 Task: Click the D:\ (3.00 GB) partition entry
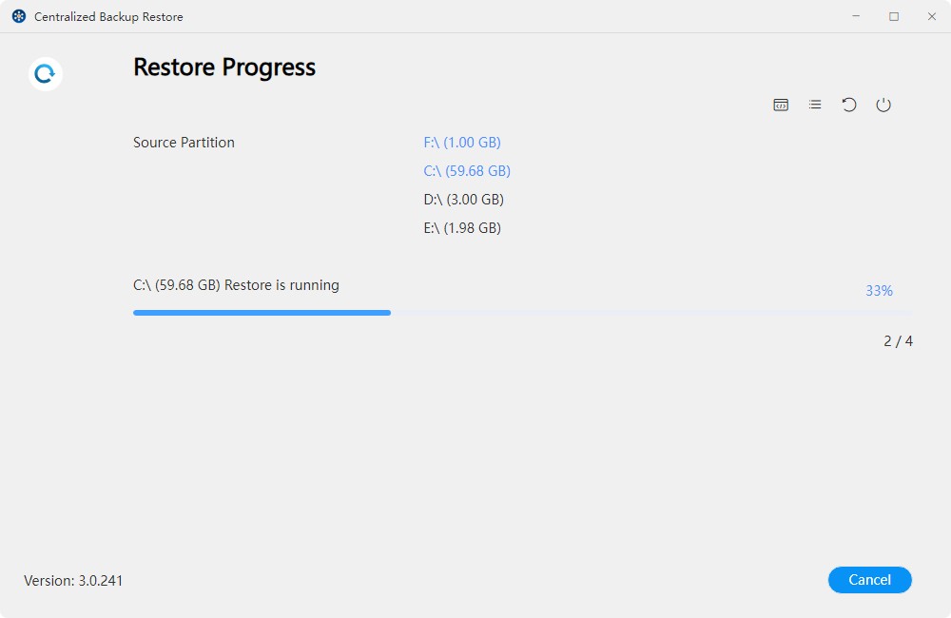463,200
